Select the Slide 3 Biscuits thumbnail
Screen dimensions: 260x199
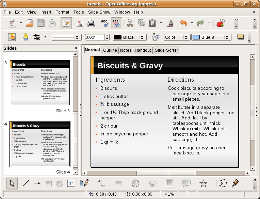(40, 83)
